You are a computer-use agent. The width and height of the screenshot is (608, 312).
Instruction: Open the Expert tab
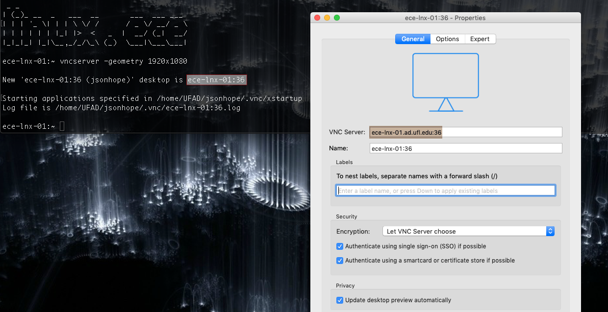point(480,39)
